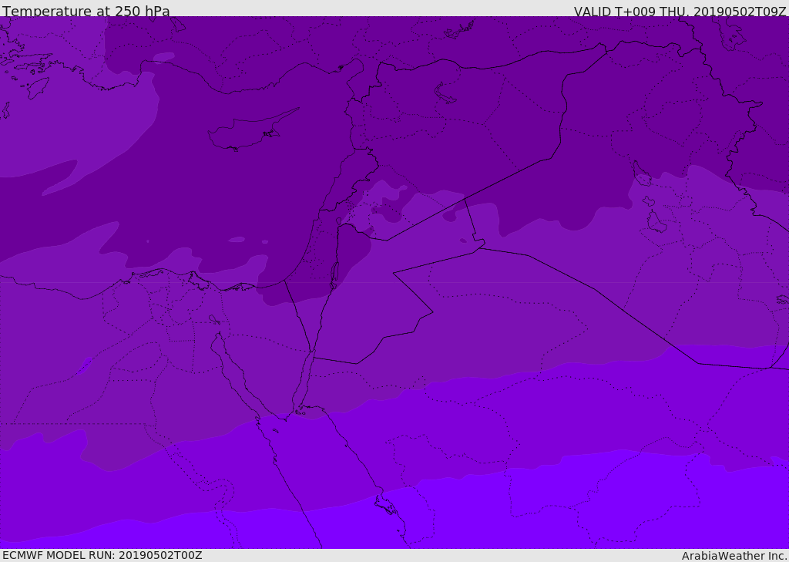Click 'ECMWF MODEL RUN: 20190502T00Z' label
The width and height of the screenshot is (789, 562).
[x=102, y=555]
